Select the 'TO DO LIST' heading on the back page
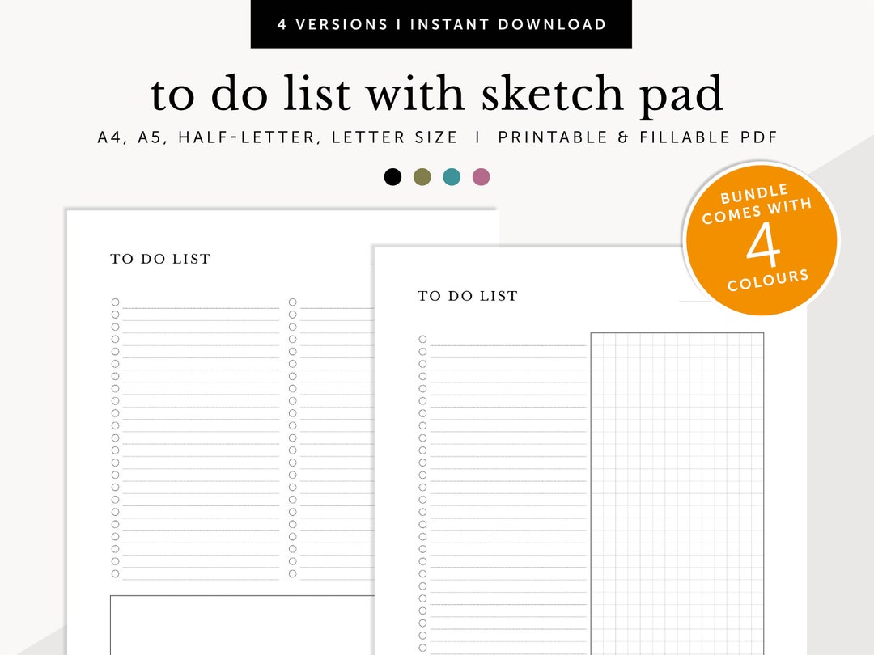Viewport: 874px width, 655px height. pyautogui.click(x=159, y=259)
